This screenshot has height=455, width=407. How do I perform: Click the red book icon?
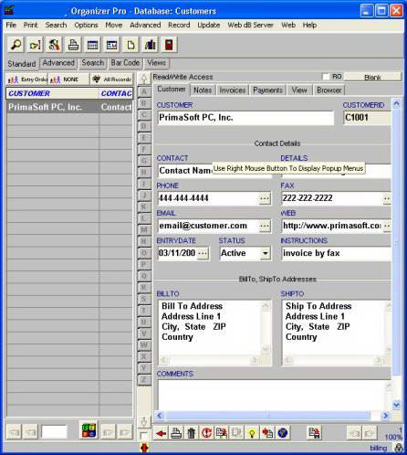[x=169, y=45]
